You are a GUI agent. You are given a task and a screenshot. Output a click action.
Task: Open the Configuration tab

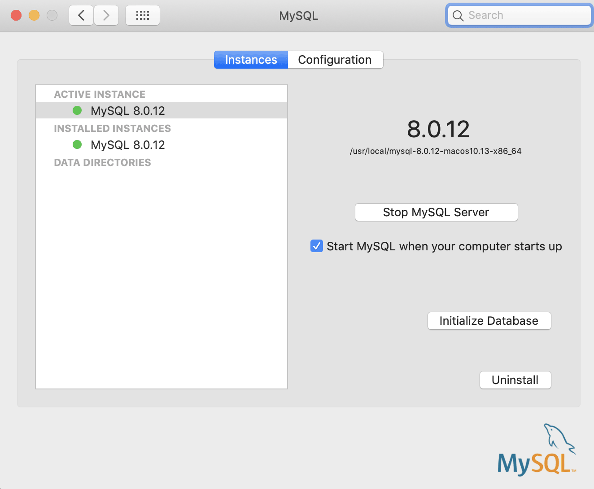coord(335,60)
